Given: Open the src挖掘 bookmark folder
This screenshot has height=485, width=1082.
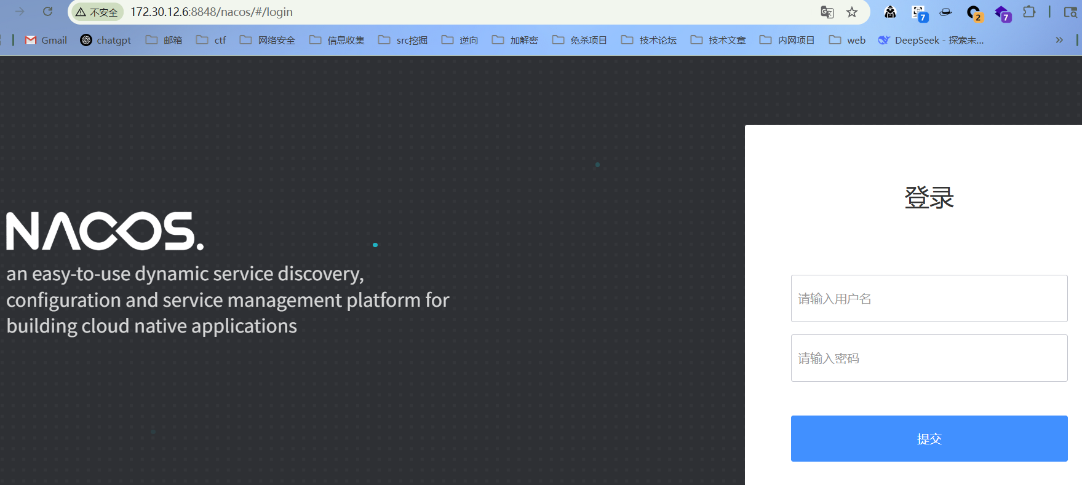Looking at the screenshot, I should [403, 40].
